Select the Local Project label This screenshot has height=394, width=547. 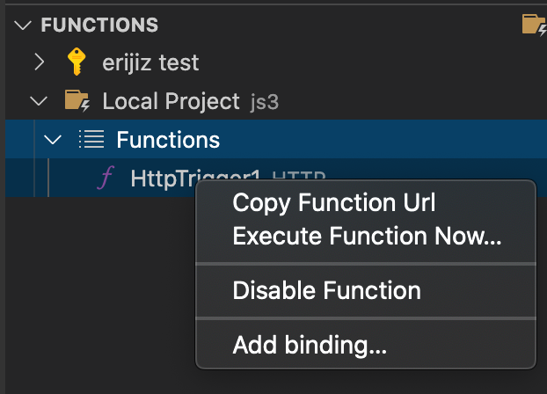click(x=171, y=101)
